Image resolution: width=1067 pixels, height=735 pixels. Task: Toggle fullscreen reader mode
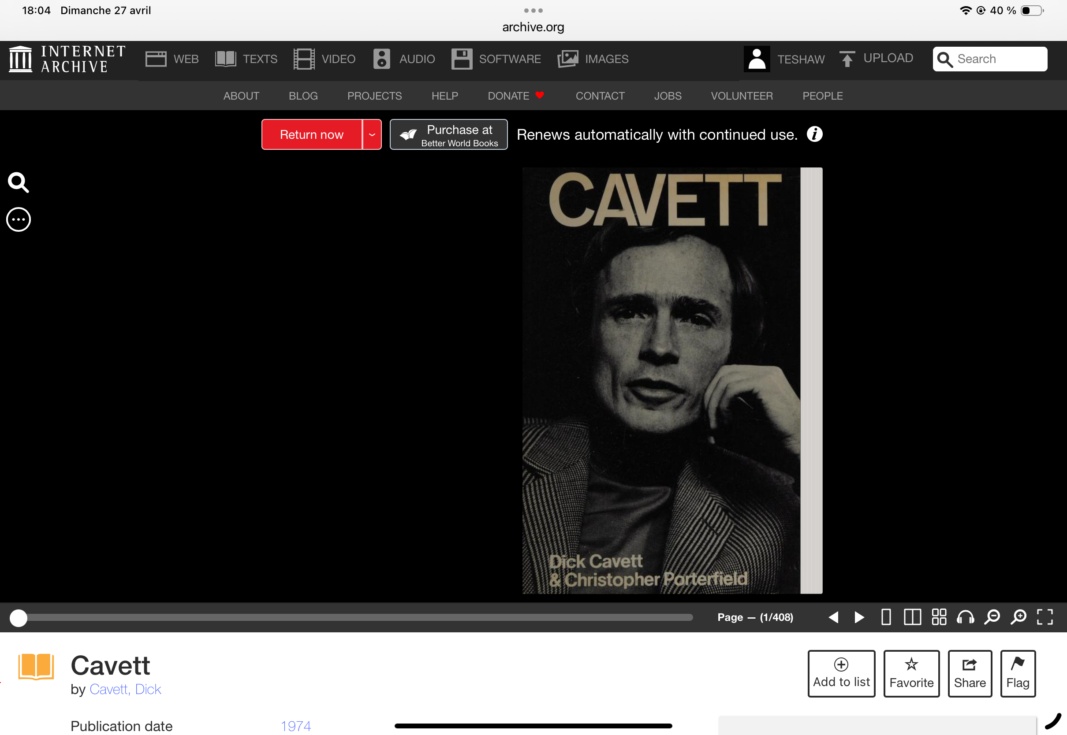1045,617
